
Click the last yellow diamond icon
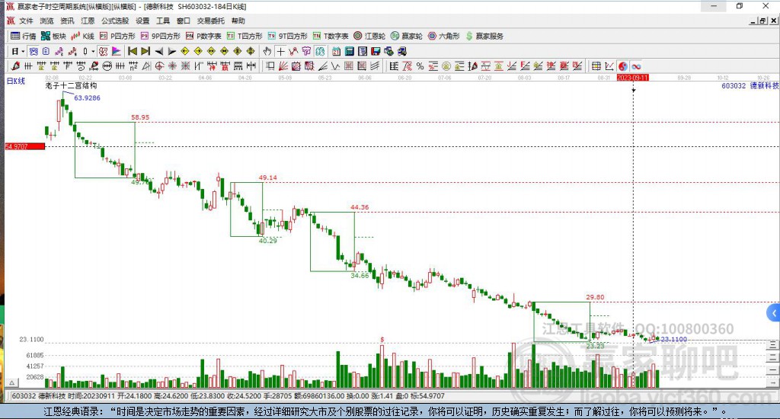[x=251, y=51]
